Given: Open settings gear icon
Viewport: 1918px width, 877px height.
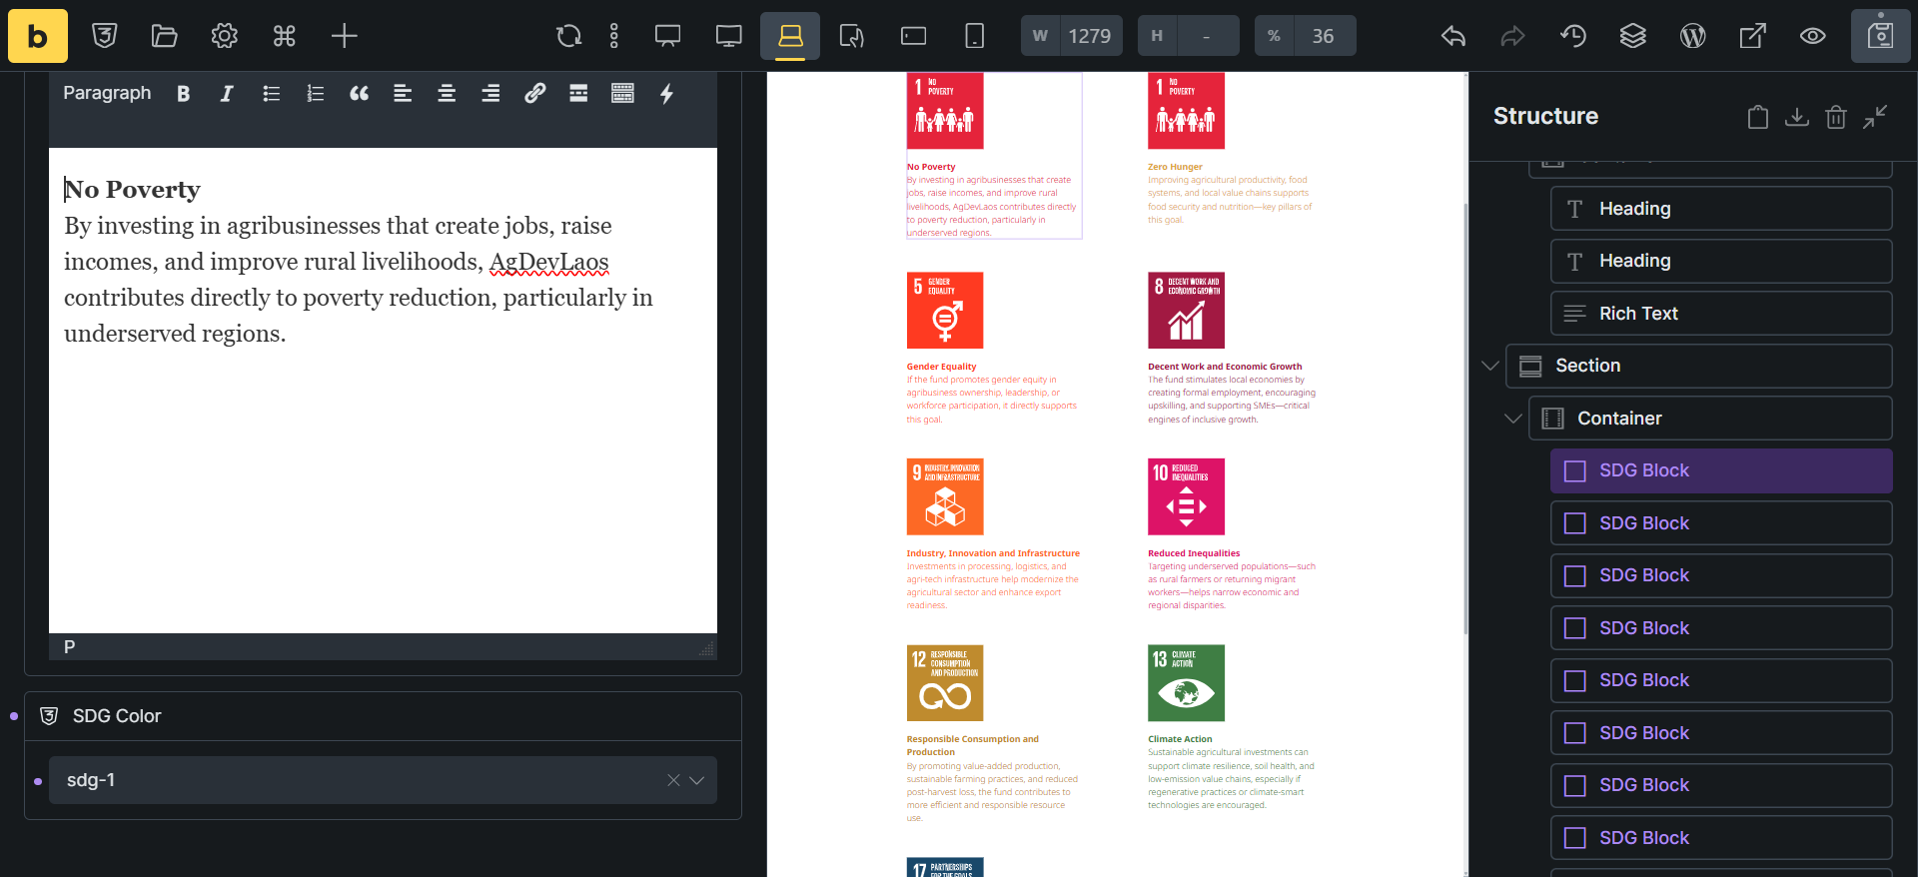Looking at the screenshot, I should coord(225,36).
